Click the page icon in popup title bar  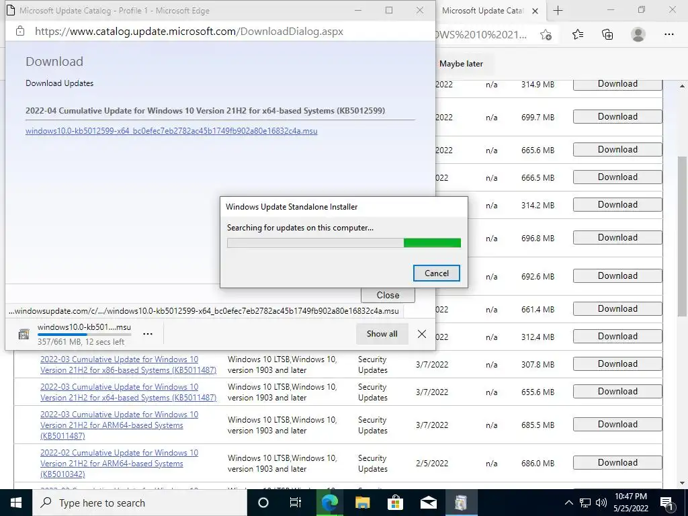(11, 11)
